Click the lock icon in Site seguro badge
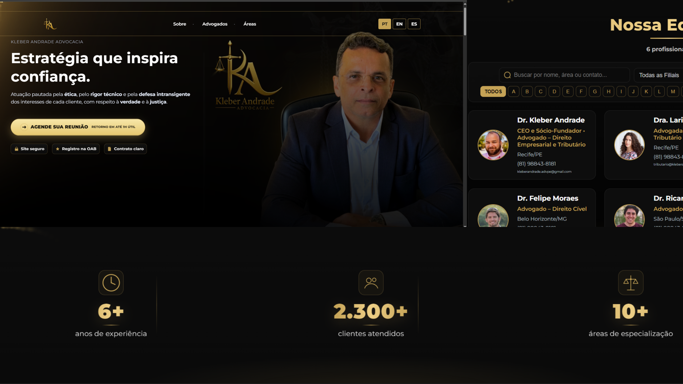Image resolution: width=683 pixels, height=384 pixels. 17,149
